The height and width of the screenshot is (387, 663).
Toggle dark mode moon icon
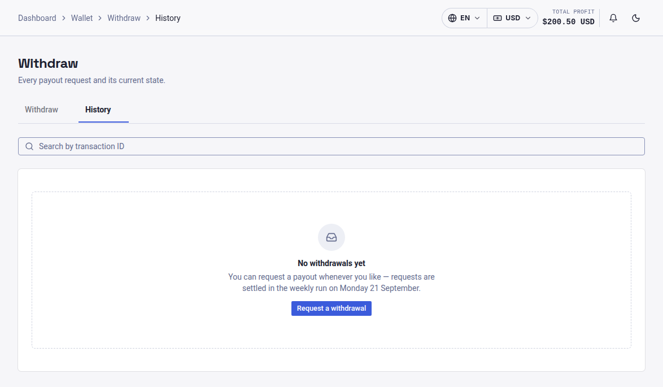(635, 18)
